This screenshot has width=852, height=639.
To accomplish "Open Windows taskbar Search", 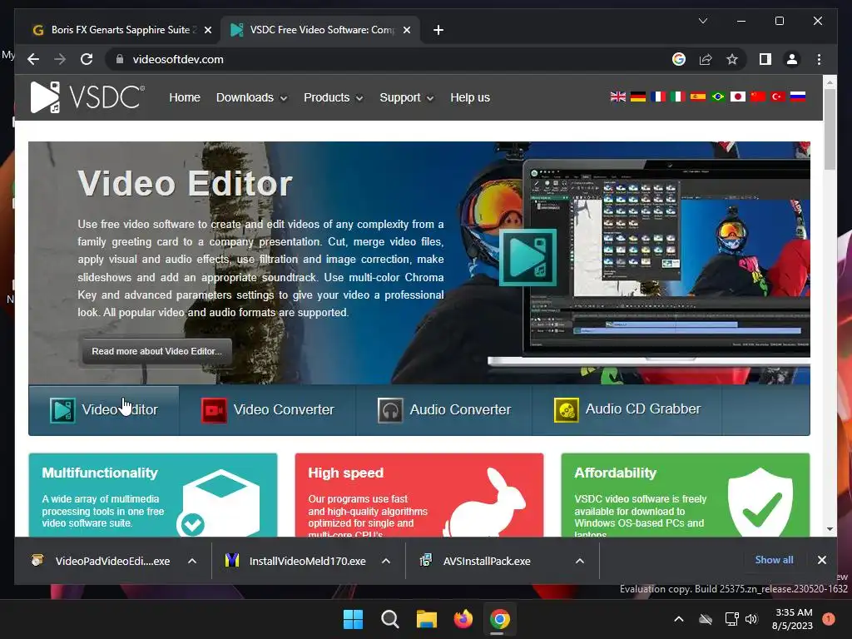I will (x=389, y=619).
